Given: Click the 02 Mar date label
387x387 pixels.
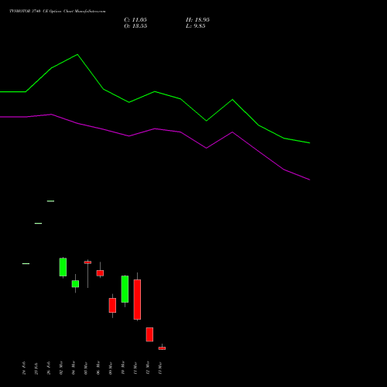Looking at the screenshot, I should (61, 368).
